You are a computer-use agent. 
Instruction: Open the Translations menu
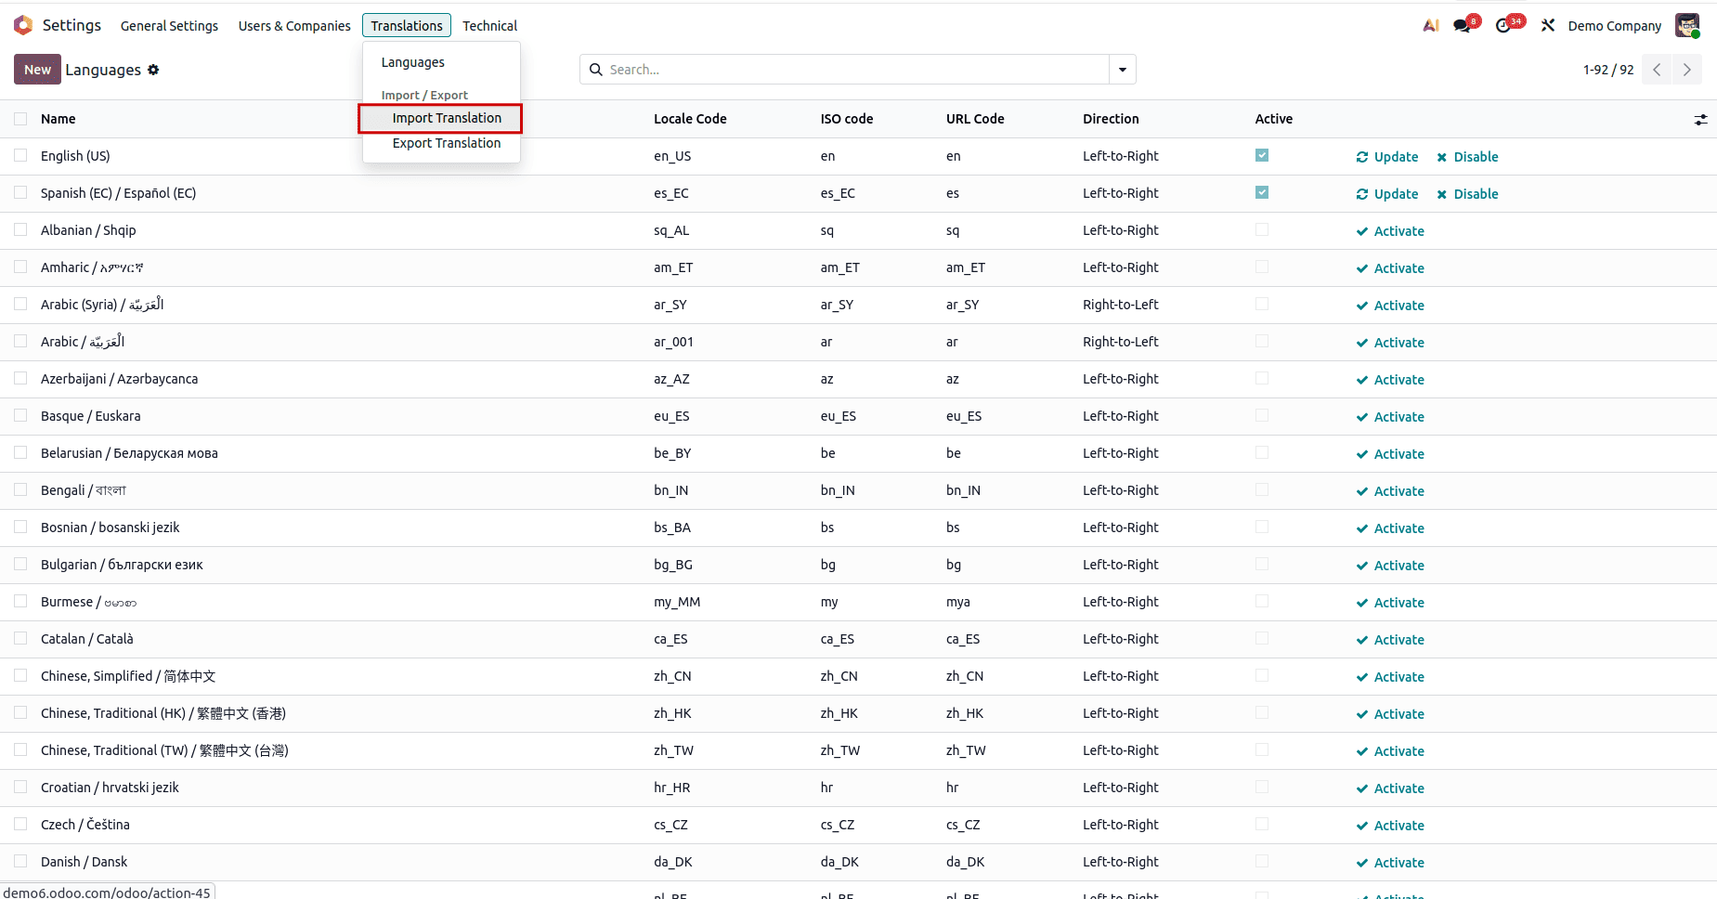click(x=406, y=25)
